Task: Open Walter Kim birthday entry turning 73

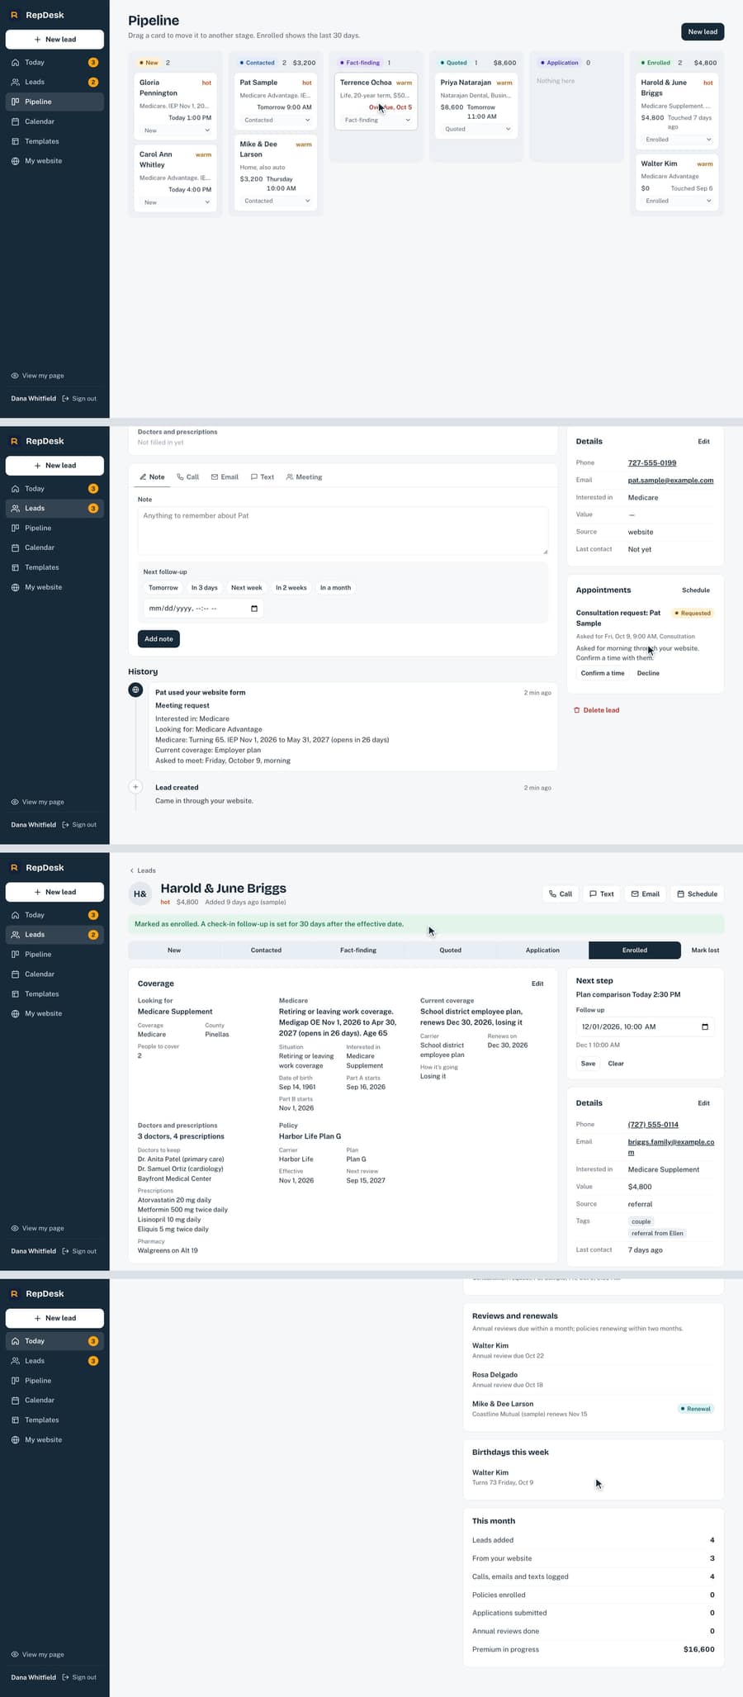Action: click(x=593, y=1477)
